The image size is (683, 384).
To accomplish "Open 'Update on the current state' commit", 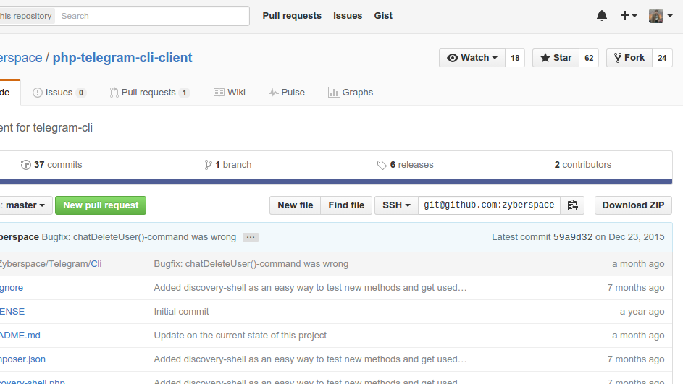I will pyautogui.click(x=240, y=336).
